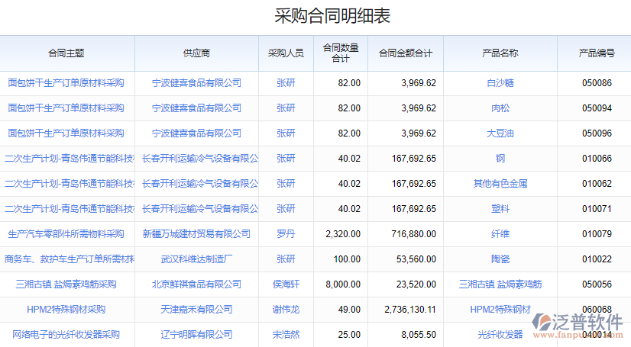Open the 纤维 product link
The width and height of the screenshot is (631, 347).
click(500, 234)
